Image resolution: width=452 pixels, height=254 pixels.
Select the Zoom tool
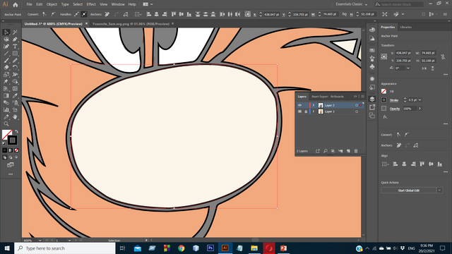pyautogui.click(x=6, y=124)
